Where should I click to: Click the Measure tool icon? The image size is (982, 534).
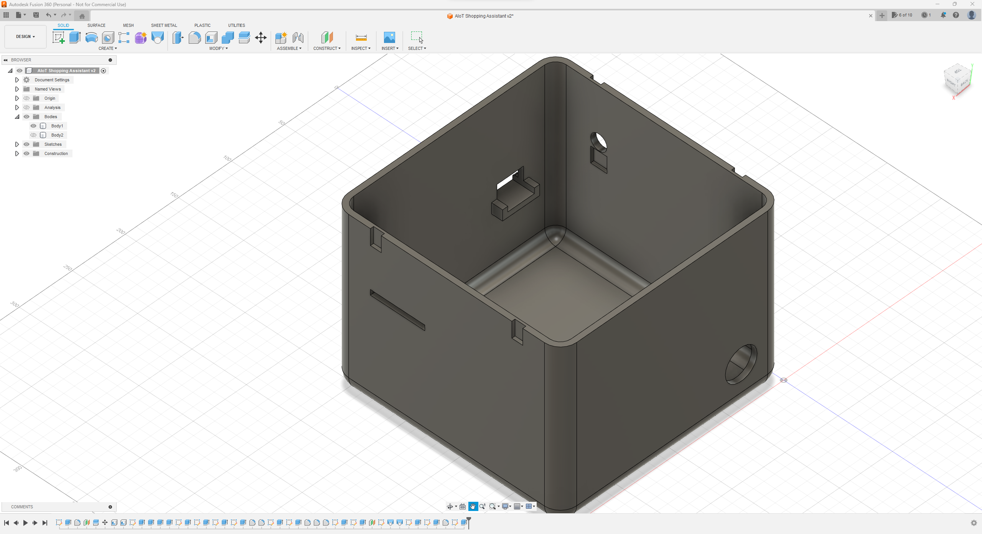tap(361, 38)
